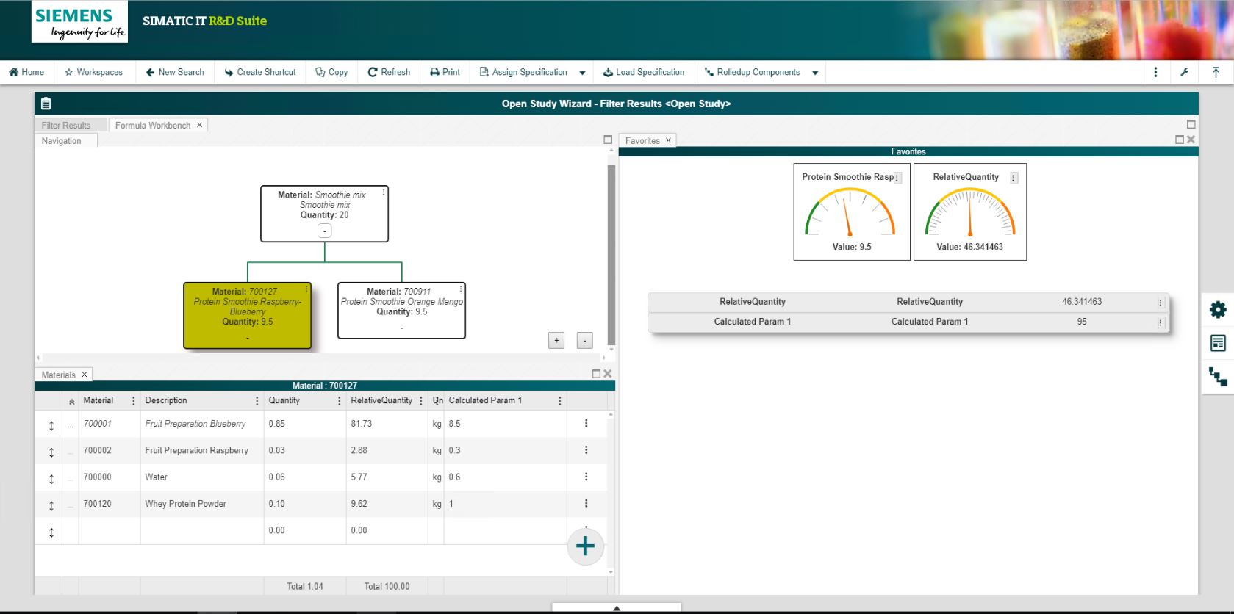Open row menu for Water
This screenshot has height=614, width=1234.
(x=586, y=476)
